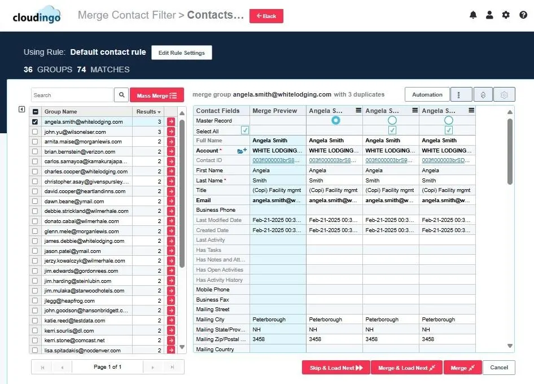
Task: Open the help question mark icon
Action: coord(523,15)
